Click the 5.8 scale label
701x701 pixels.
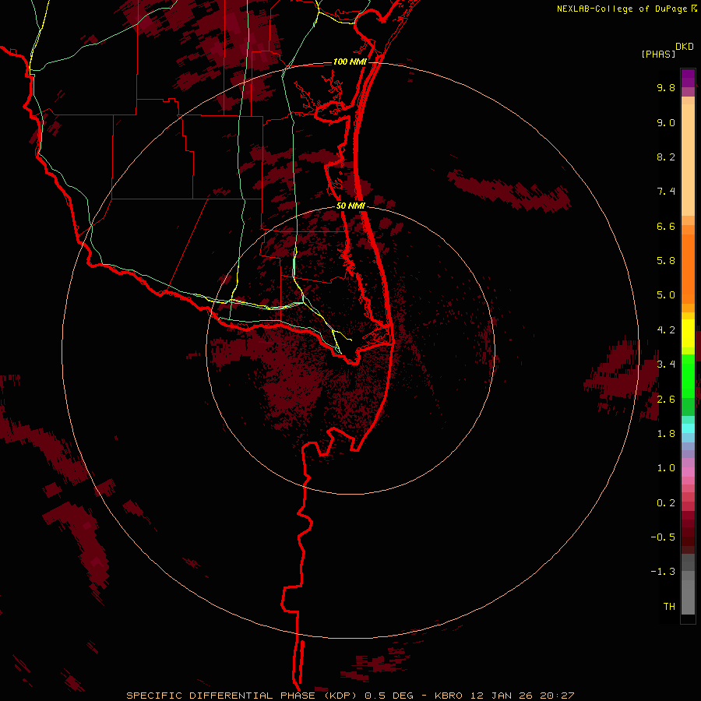[x=666, y=261]
